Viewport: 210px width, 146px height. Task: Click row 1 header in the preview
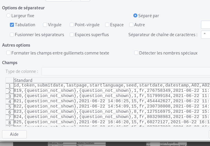coord(10,86)
